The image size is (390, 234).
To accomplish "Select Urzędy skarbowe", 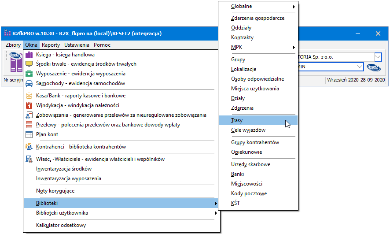I will tap(258, 164).
